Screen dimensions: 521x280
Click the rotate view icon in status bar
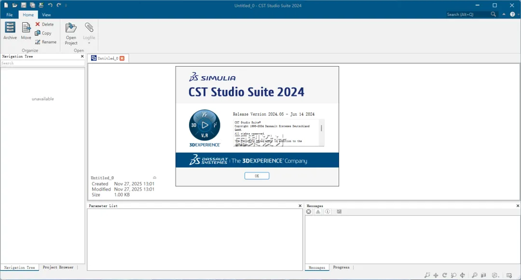445,275
